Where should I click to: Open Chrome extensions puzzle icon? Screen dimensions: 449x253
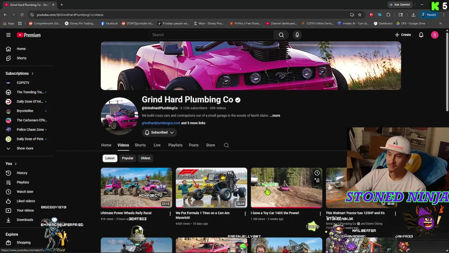(x=388, y=15)
